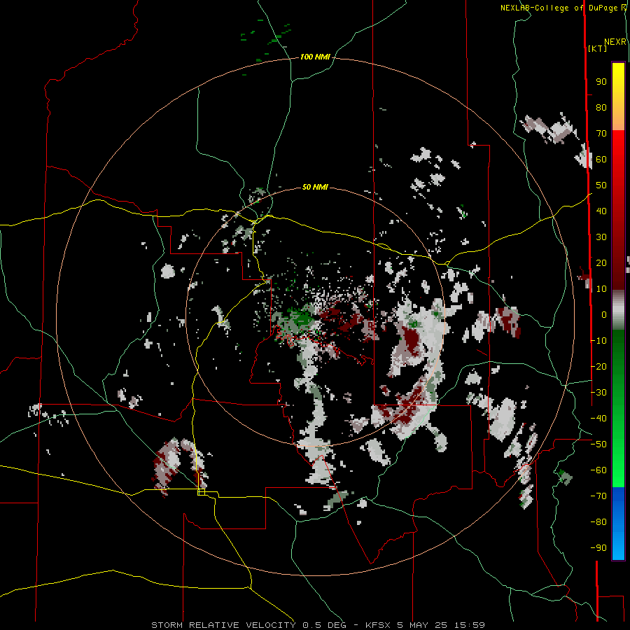Screen dimensions: 630x630
Task: Click the -50 knot scale label
Action: (x=598, y=444)
